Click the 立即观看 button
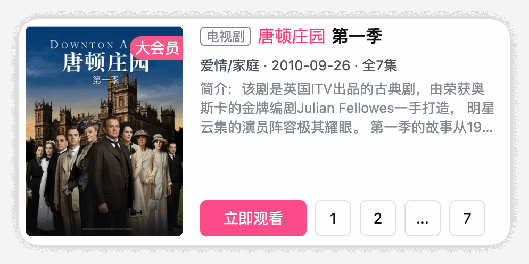 click(x=253, y=218)
